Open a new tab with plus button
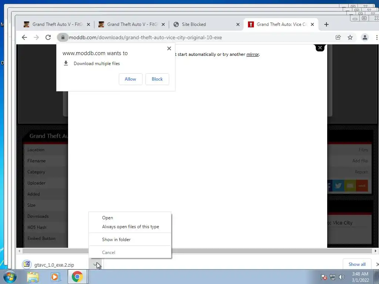This screenshot has width=379, height=284. click(x=326, y=24)
